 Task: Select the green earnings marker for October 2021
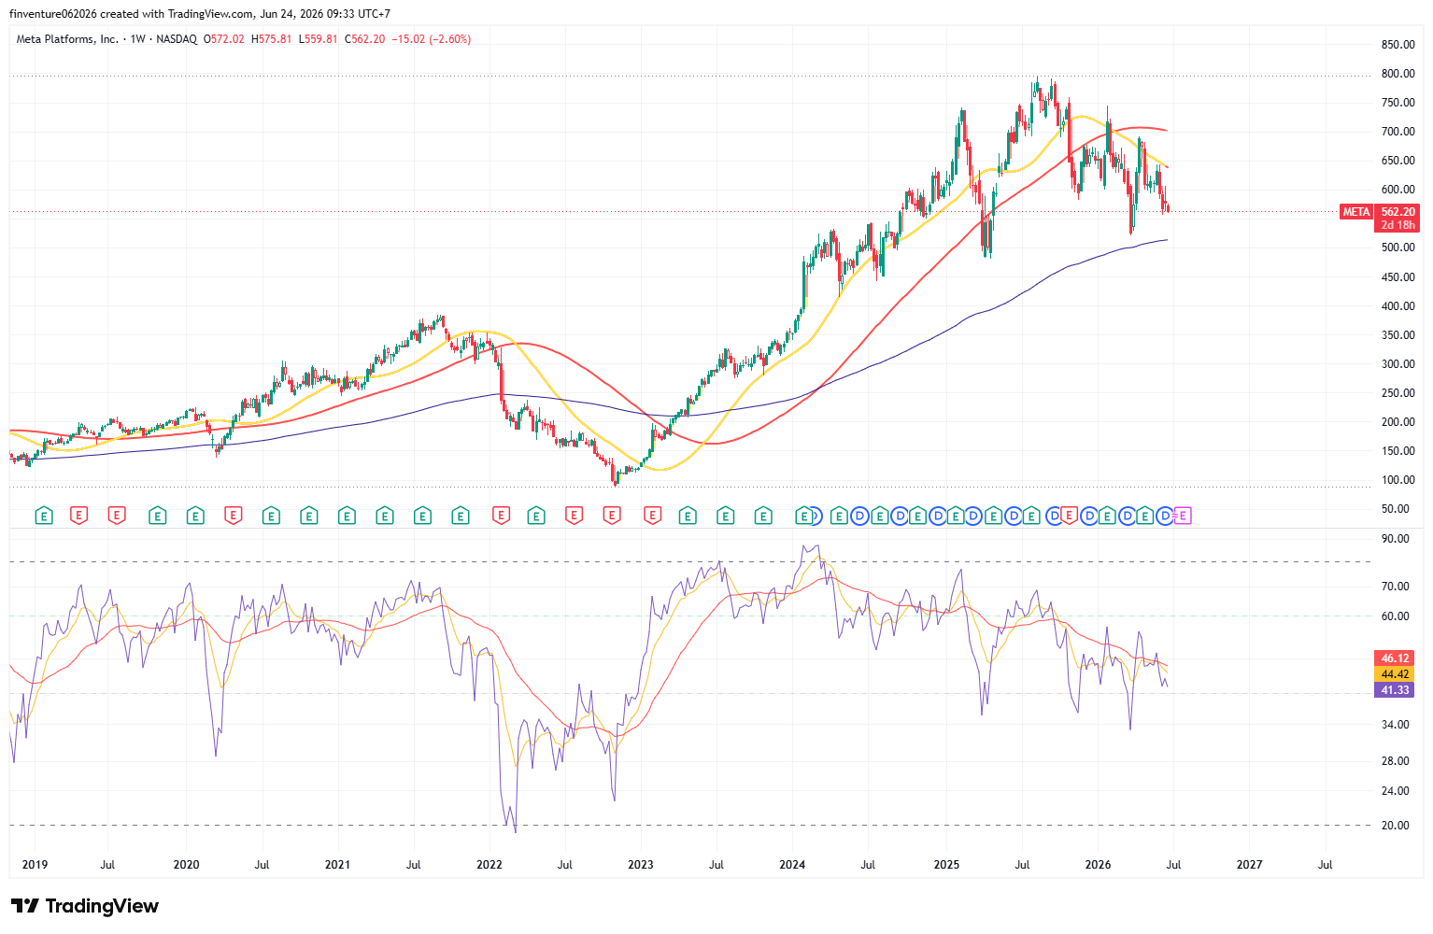tap(460, 516)
